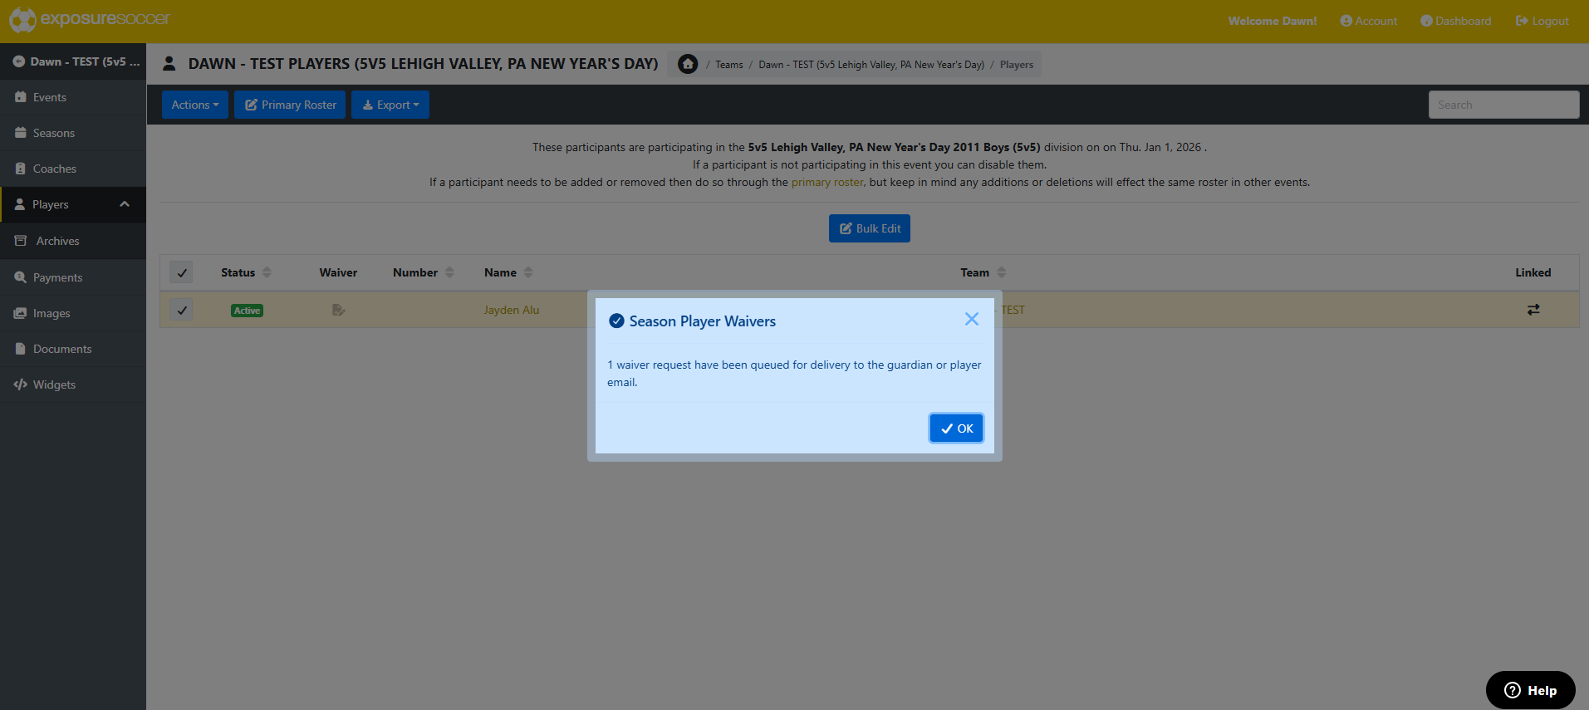
Task: Toggle the checkbox for Jayden Alu
Action: click(181, 310)
